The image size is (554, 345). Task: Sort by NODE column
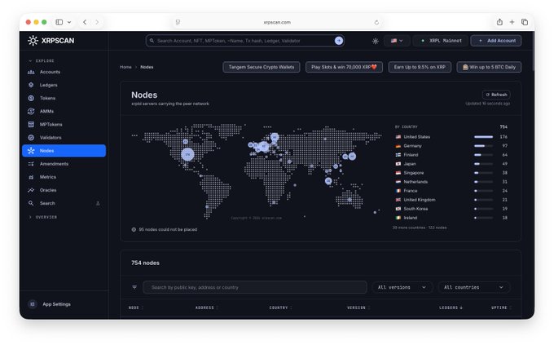click(136, 307)
